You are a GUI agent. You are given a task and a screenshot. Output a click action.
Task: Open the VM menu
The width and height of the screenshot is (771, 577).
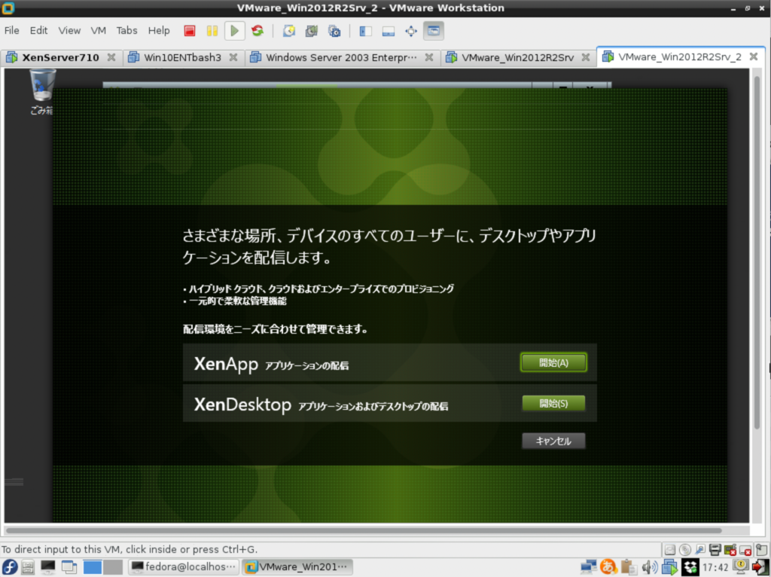point(99,30)
